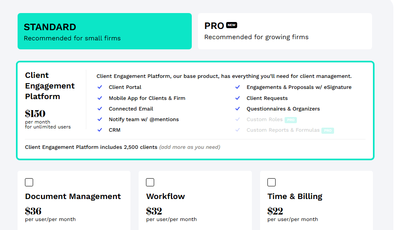Click the PRO badge next to Custom Roles
The width and height of the screenshot is (395, 230).
click(291, 120)
